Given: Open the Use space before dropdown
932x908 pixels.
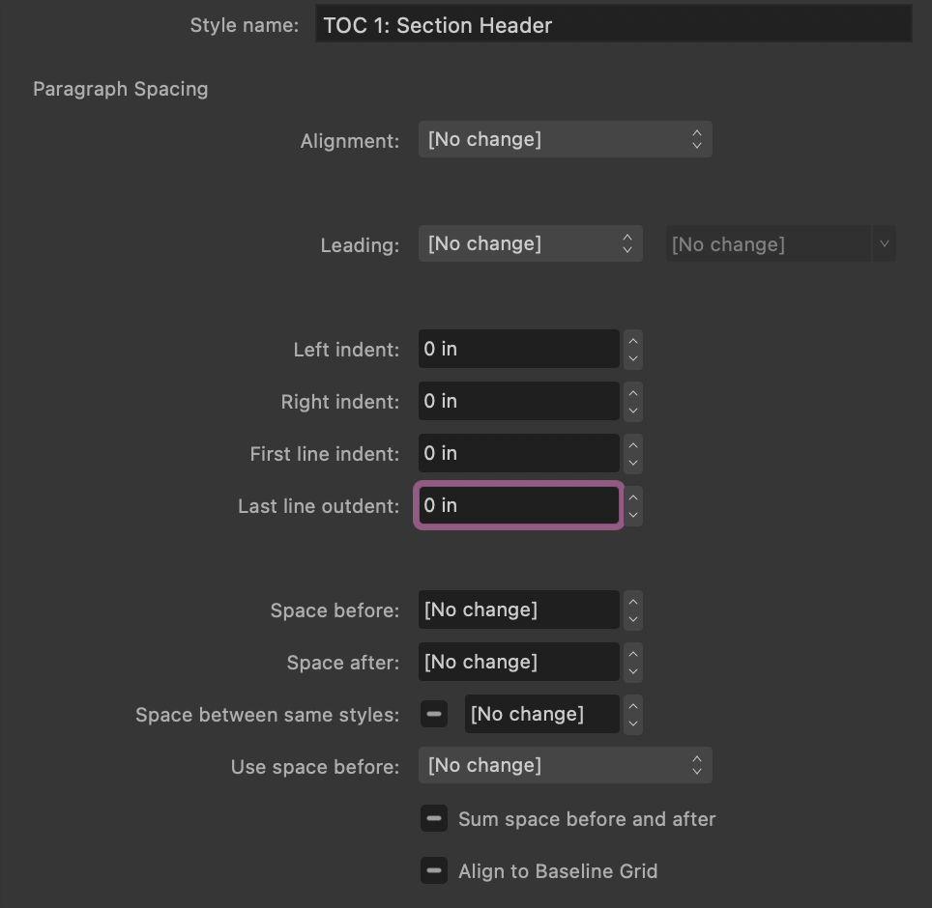Looking at the screenshot, I should click(x=566, y=765).
